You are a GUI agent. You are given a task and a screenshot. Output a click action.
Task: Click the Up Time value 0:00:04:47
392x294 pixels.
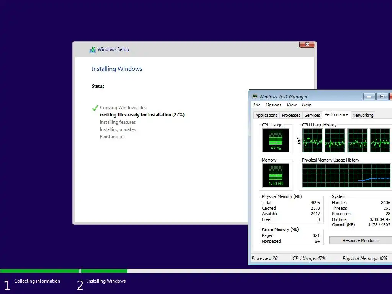pos(380,219)
